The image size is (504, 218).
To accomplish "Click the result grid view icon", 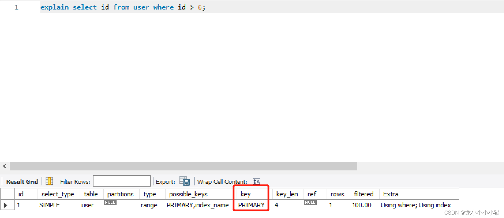I will coord(49,181).
